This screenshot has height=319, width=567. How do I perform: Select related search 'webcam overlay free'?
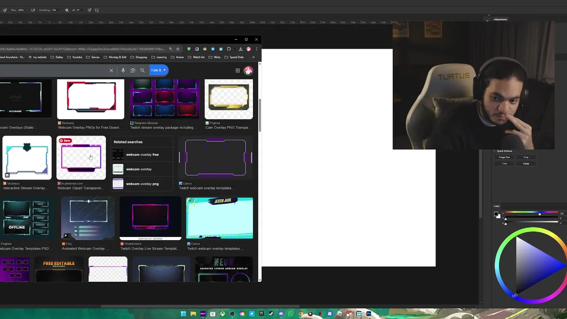click(142, 155)
